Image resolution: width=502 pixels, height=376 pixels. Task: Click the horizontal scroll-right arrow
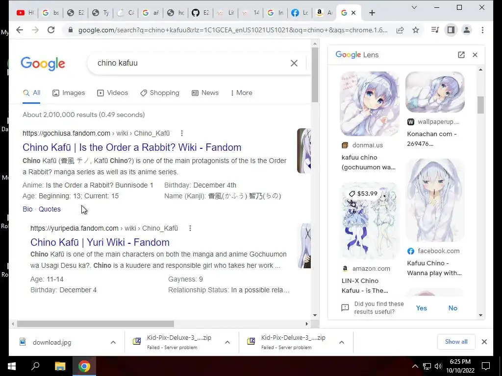point(307,324)
